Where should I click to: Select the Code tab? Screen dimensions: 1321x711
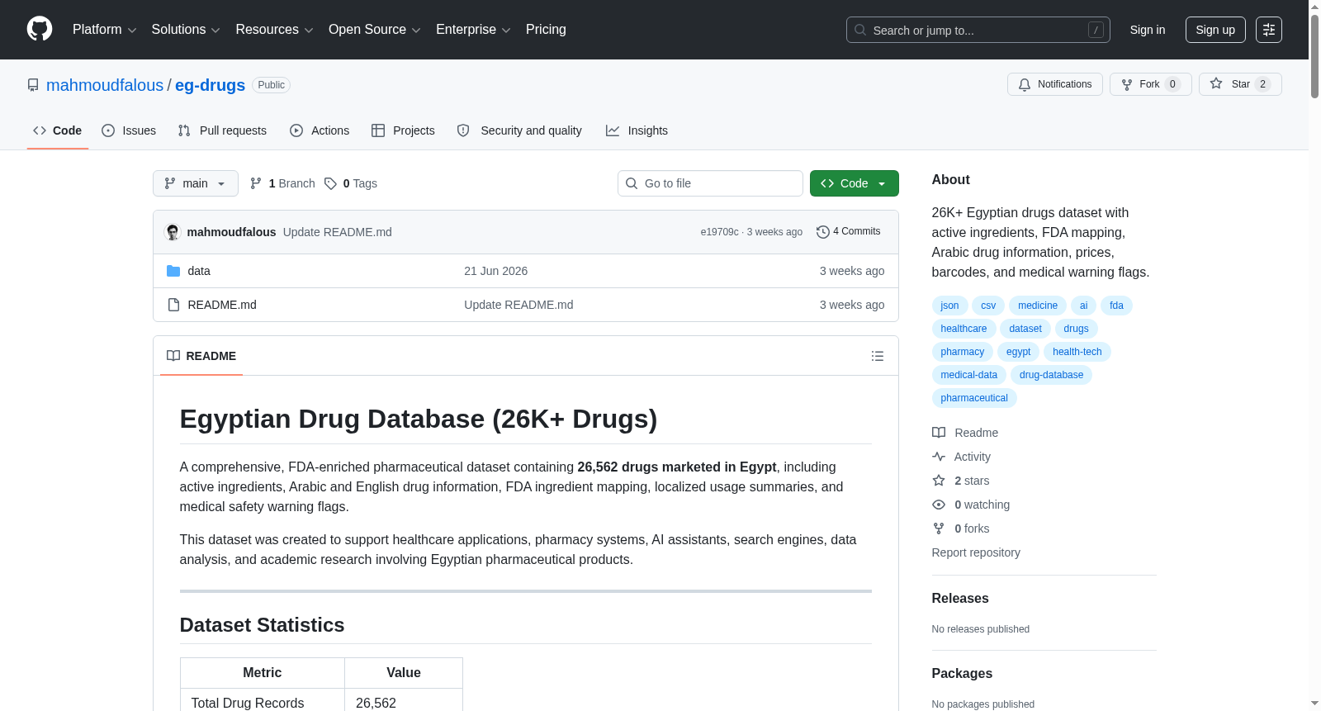[57, 130]
